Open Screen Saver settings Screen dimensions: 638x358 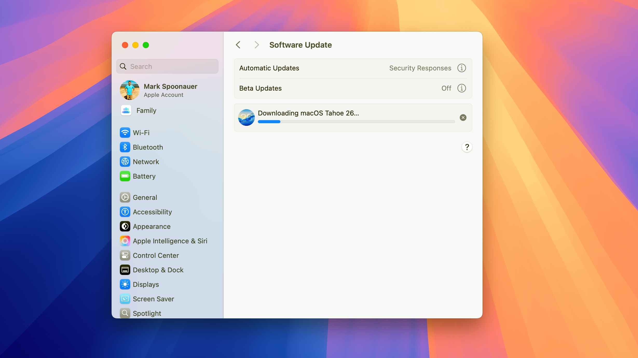pyautogui.click(x=153, y=299)
